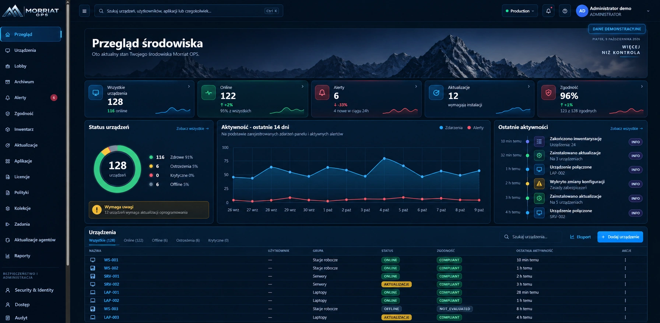This screenshot has height=323, width=660.
Task: Select the Ostrzeżenia (6) tab
Action: tap(188, 241)
